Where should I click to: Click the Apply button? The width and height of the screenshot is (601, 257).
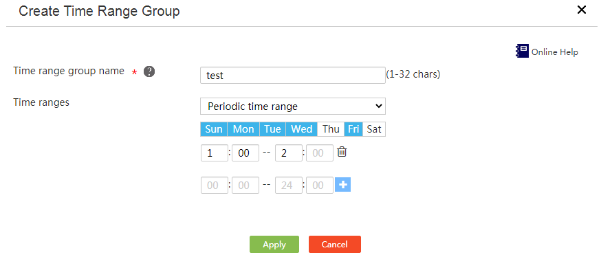click(274, 245)
